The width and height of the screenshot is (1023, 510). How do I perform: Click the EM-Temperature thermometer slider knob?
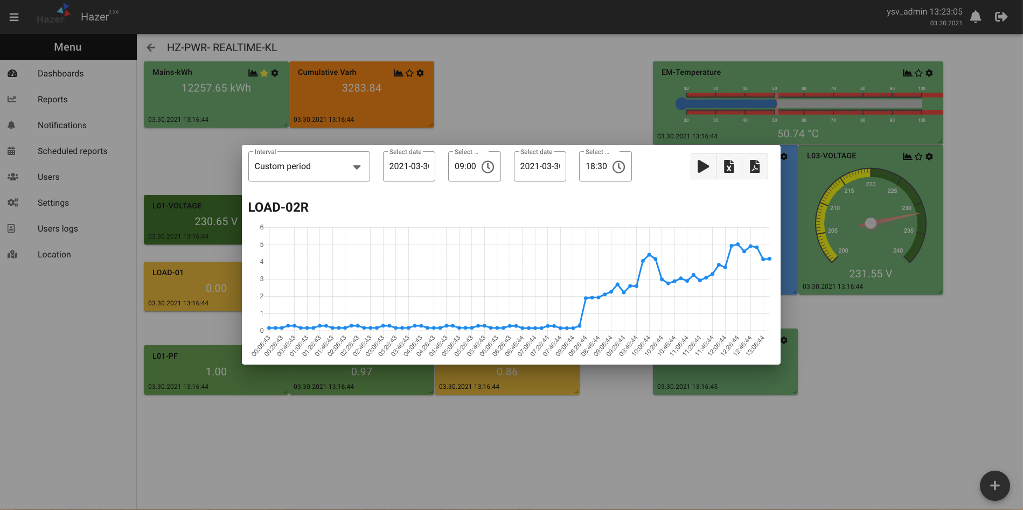point(682,103)
